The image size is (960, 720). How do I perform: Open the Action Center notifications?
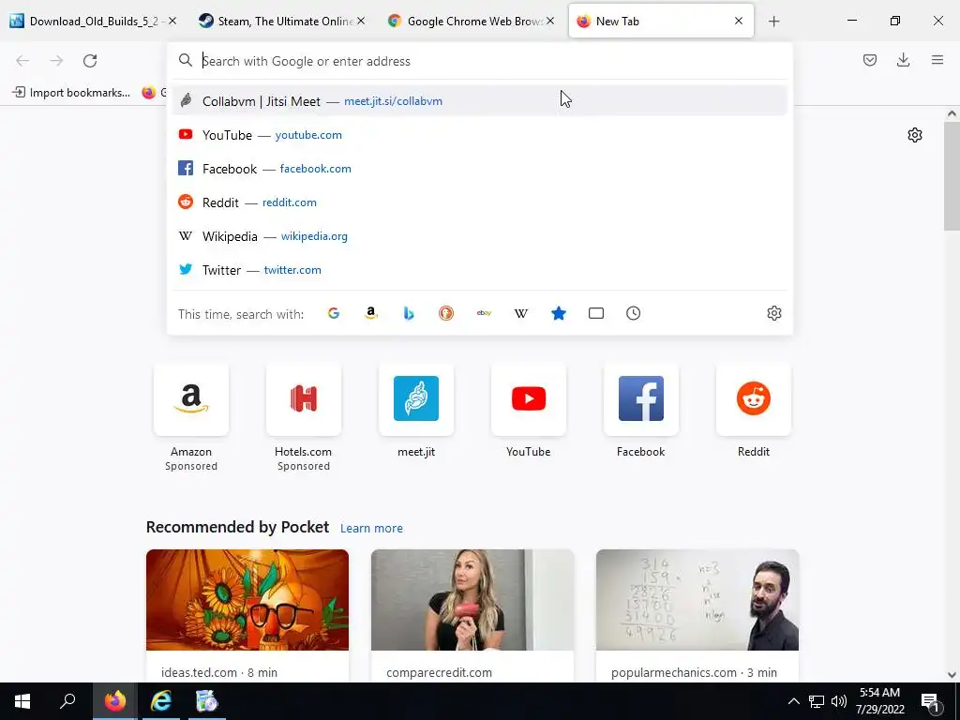click(929, 701)
